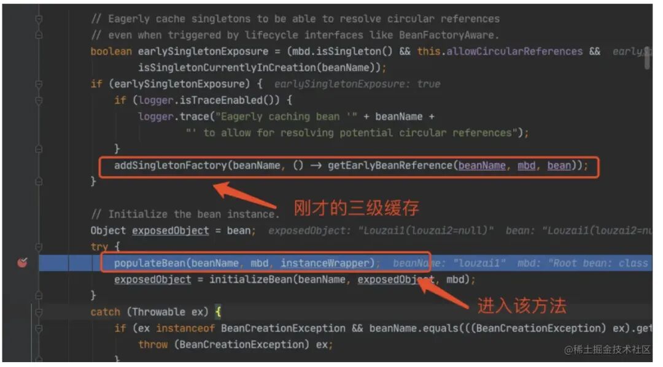663x367 pixels.
Task: Click the initializeBean method call
Action: point(252,279)
